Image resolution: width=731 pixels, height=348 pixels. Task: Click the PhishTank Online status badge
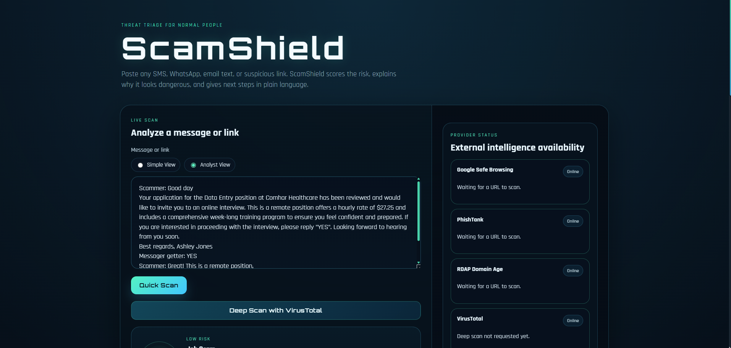pyautogui.click(x=573, y=221)
